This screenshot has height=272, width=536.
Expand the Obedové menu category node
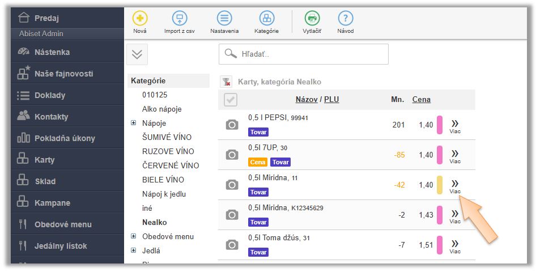[x=134, y=236]
